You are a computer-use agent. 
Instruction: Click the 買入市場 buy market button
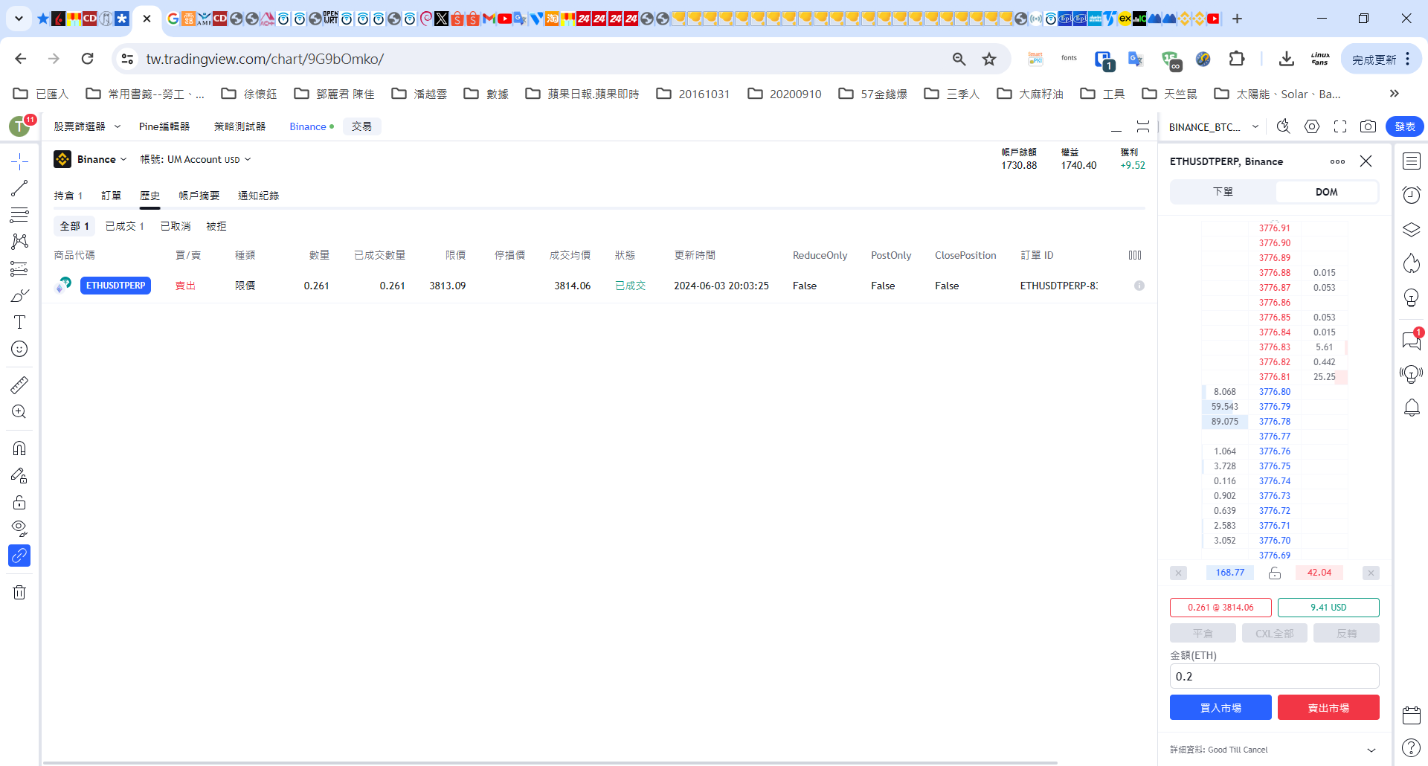point(1220,708)
